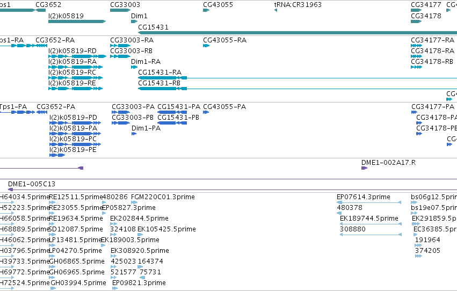Select EST RE12511.5prime
457x291 pixels.
pos(76,197)
